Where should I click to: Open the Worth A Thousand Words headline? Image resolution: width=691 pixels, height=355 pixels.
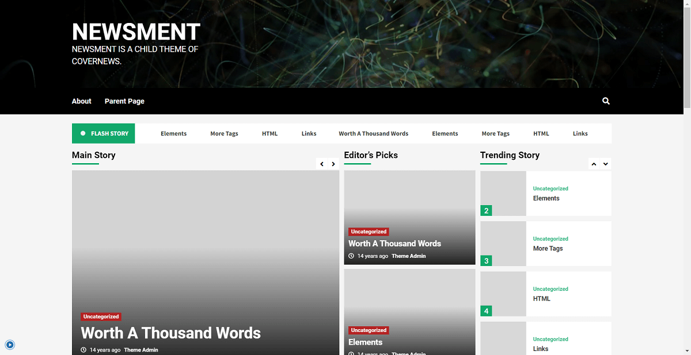coord(170,333)
